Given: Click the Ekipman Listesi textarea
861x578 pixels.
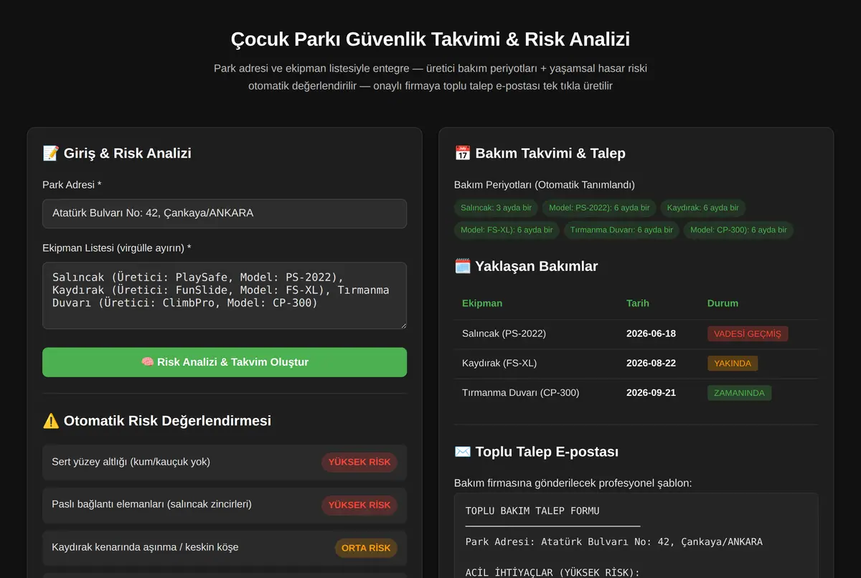Looking at the screenshot, I should point(225,295).
